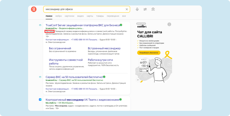Click into the search field with "мессенджер для офиса"
The width and height of the screenshot is (230, 116).
pyautogui.click(x=84, y=9)
